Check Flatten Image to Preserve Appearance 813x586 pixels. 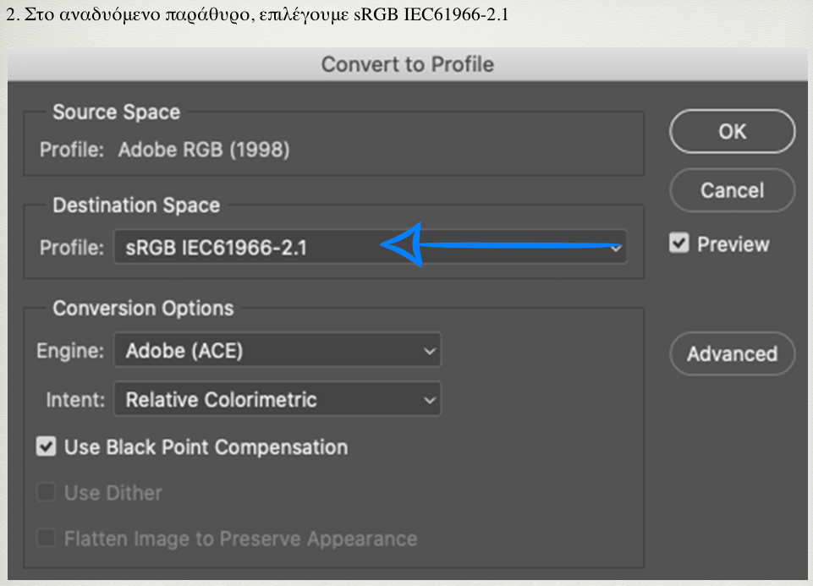tap(47, 539)
